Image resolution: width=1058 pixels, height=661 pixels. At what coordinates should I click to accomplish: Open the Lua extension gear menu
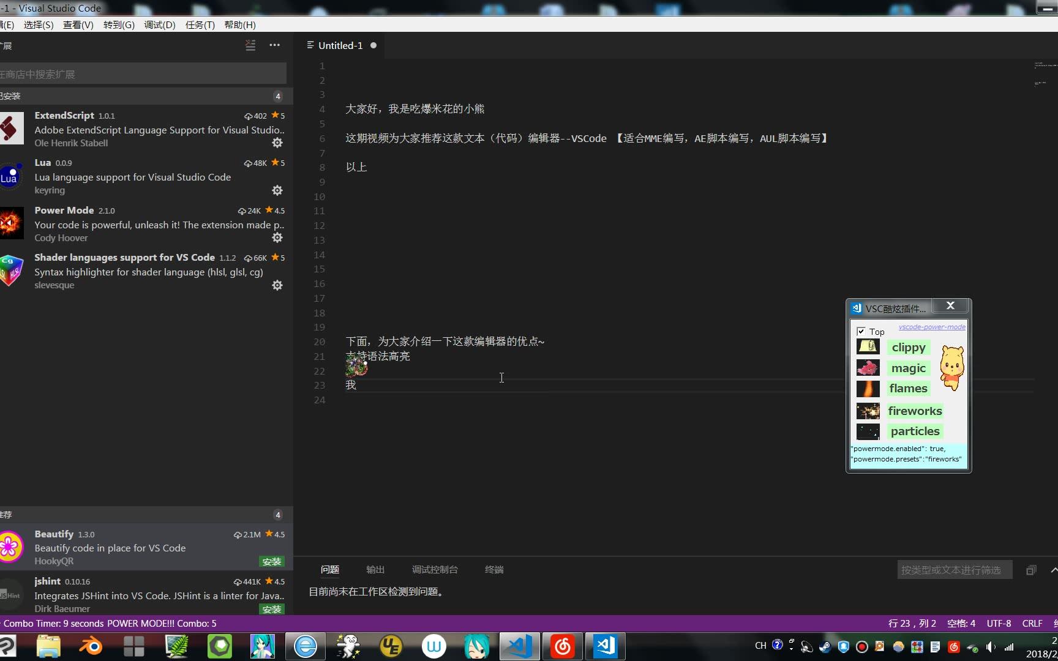[277, 190]
